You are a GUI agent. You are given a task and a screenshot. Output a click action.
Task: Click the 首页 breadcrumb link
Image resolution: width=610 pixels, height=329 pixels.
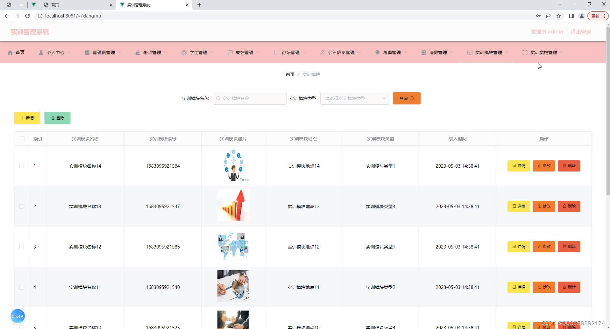click(x=290, y=74)
